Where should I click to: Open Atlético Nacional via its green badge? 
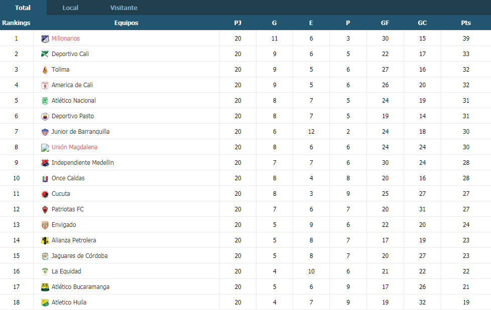click(x=45, y=101)
